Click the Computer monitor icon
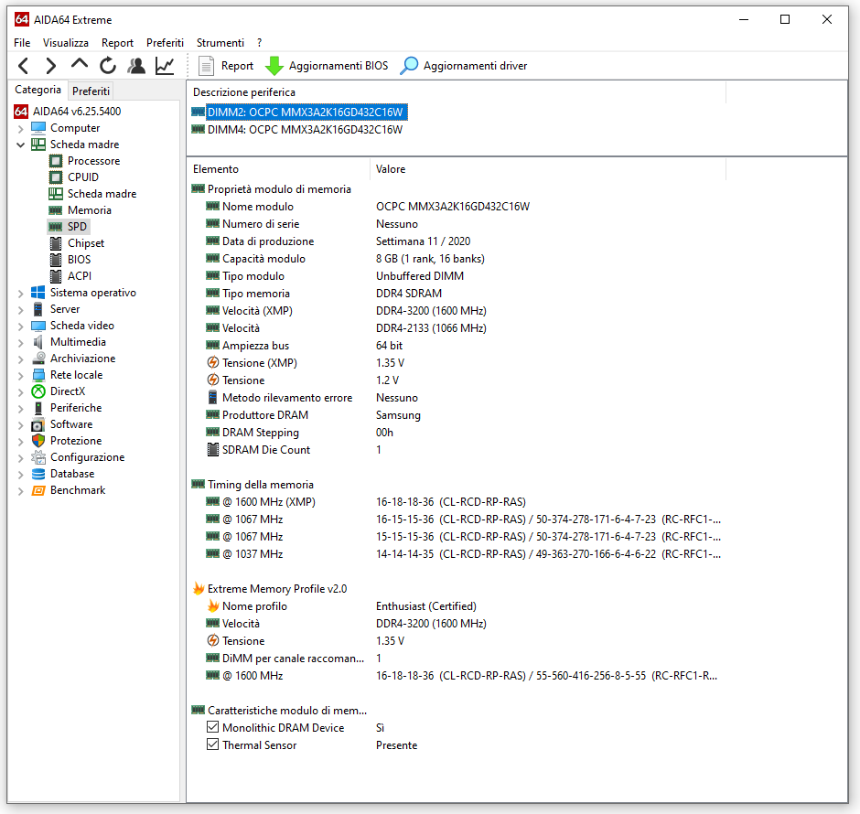 pyautogui.click(x=38, y=128)
